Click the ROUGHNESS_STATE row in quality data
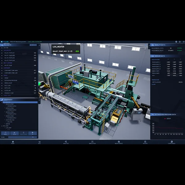 167,48
